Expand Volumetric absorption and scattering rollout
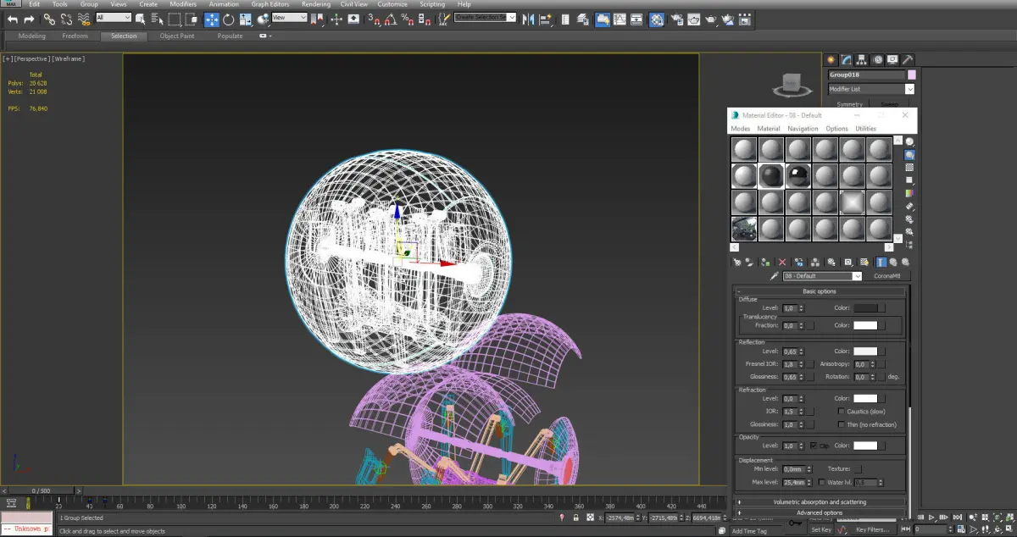This screenshot has height=537, width=1017. 820,502
